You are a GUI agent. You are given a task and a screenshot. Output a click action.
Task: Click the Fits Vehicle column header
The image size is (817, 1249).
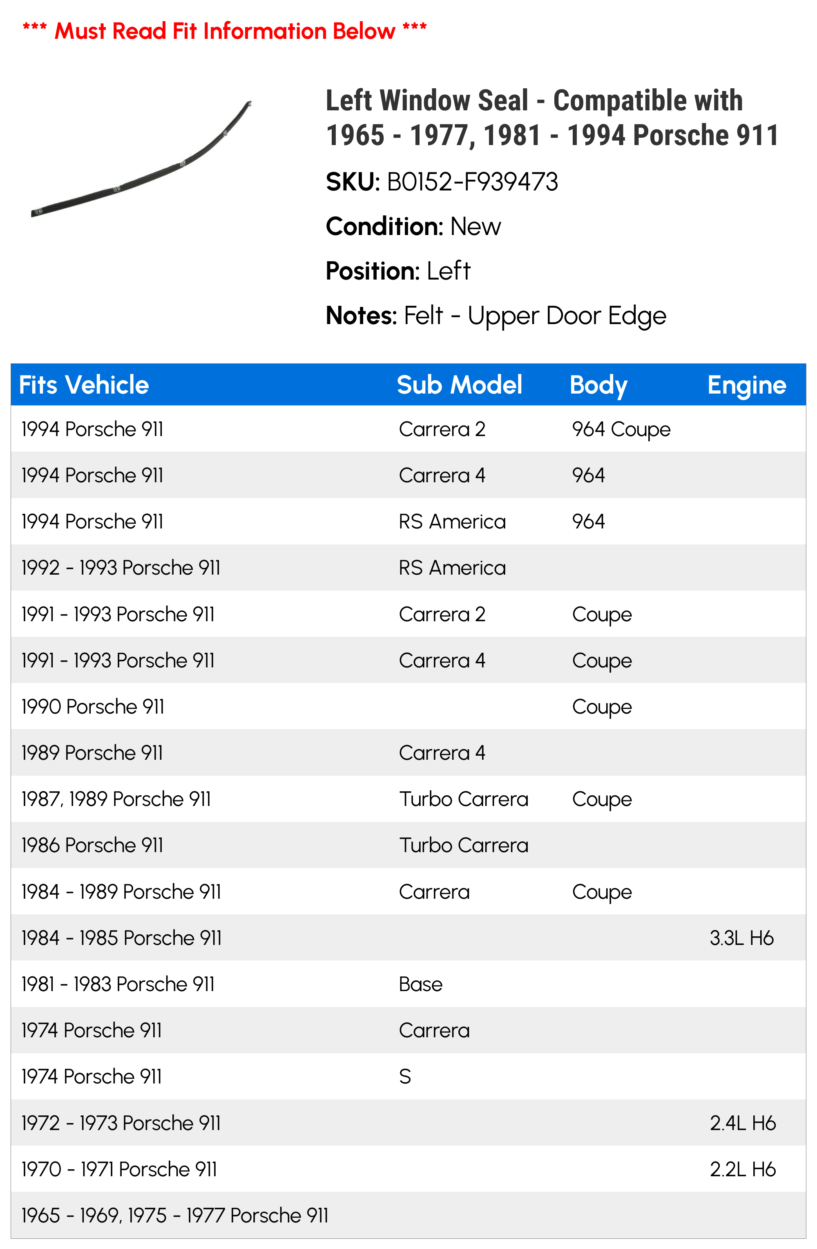tap(84, 385)
